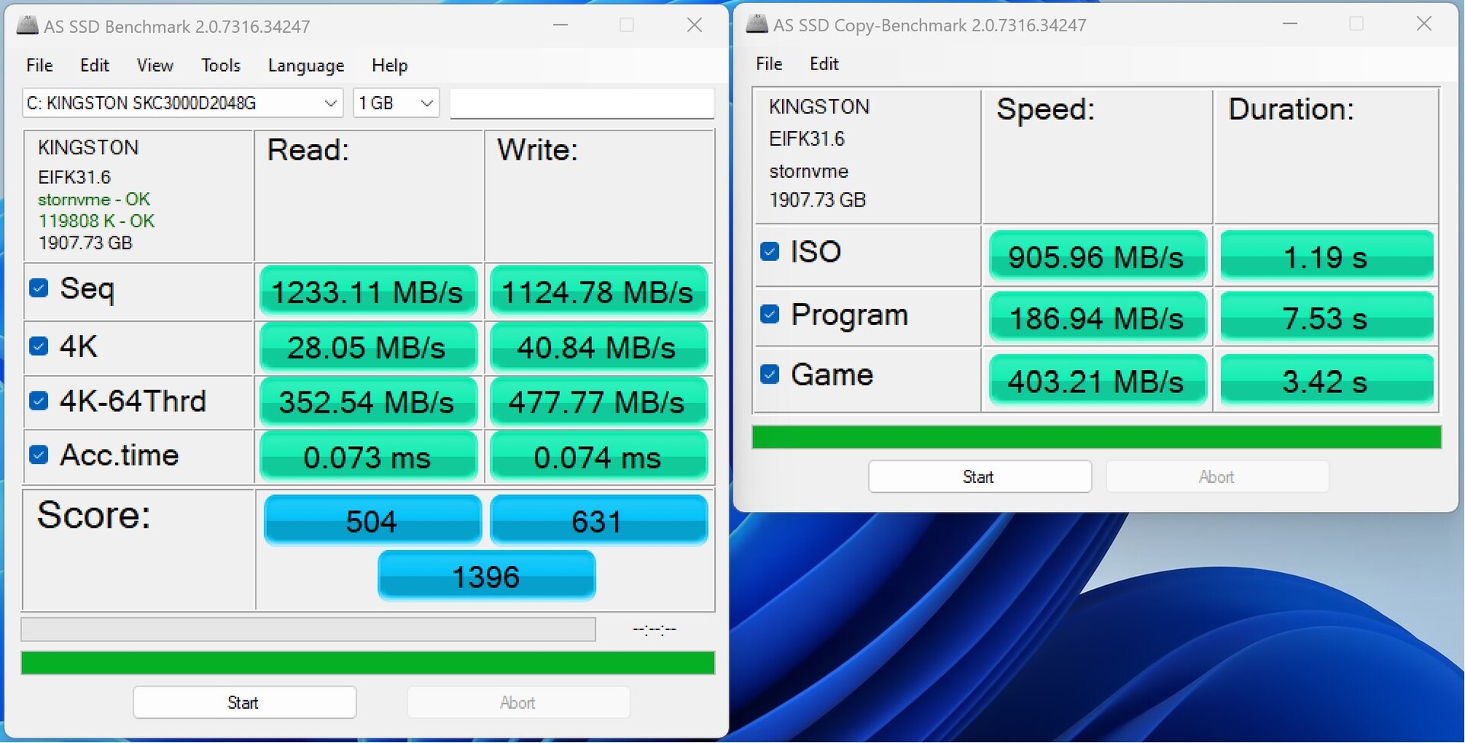Toggle the Acc.time test checkbox
This screenshot has height=743, width=1465.
[x=39, y=455]
